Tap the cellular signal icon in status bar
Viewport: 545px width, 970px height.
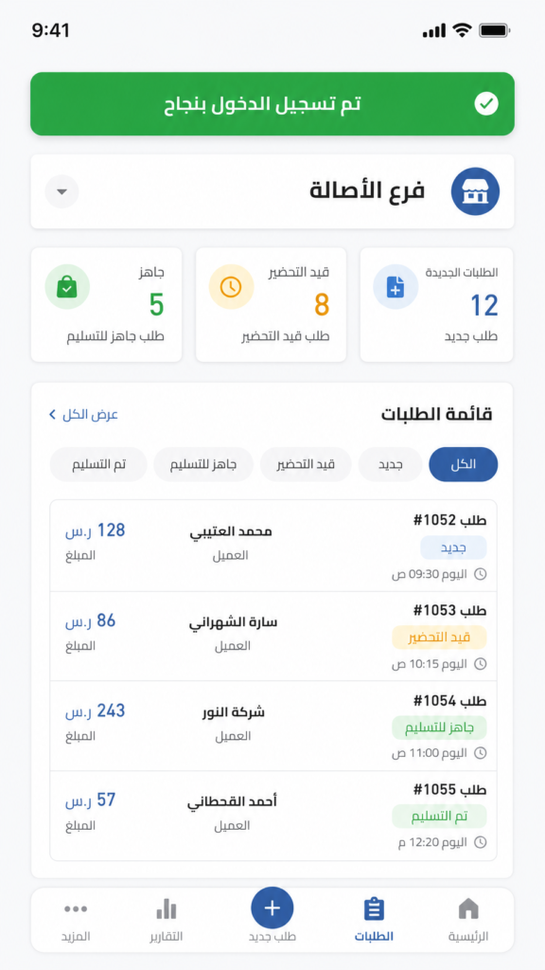[434, 30]
